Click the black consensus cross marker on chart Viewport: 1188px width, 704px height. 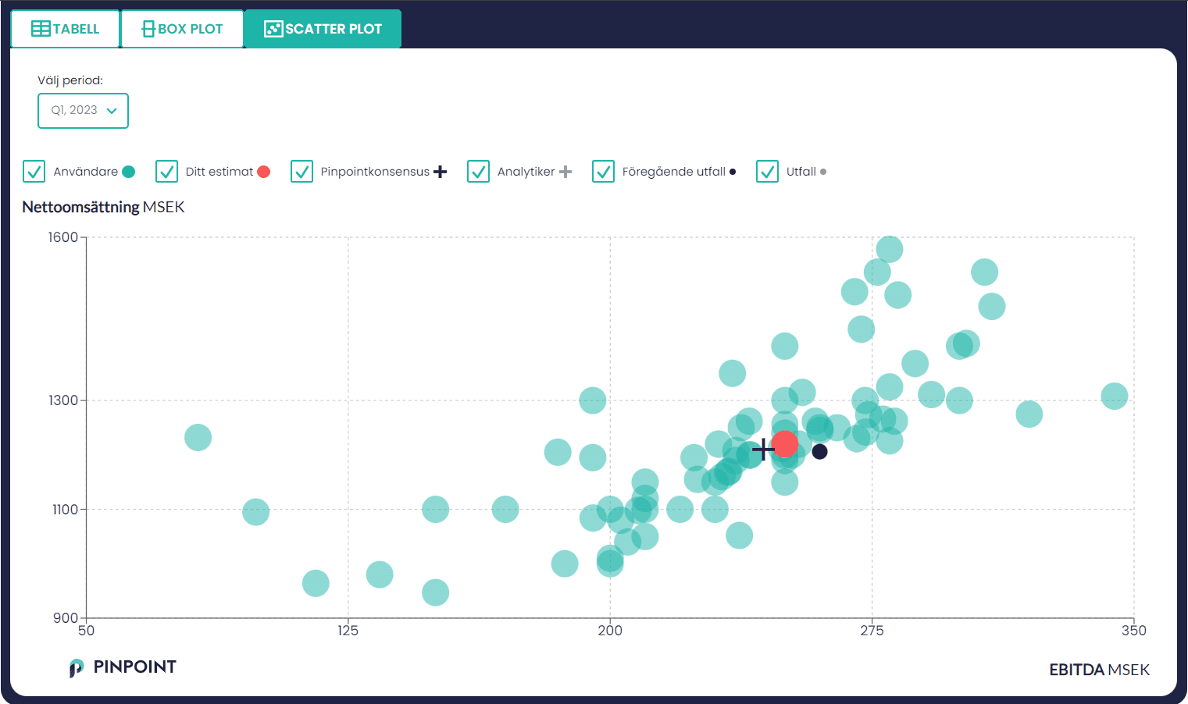point(763,450)
